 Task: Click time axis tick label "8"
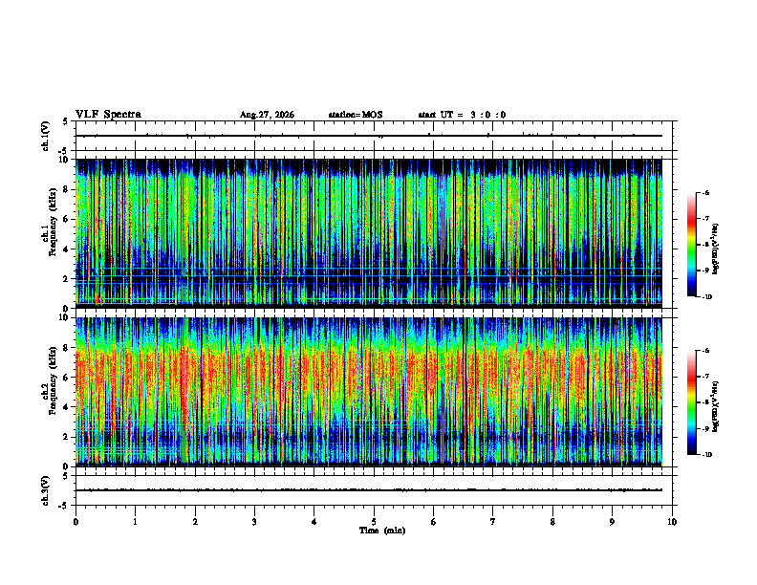tap(552, 522)
